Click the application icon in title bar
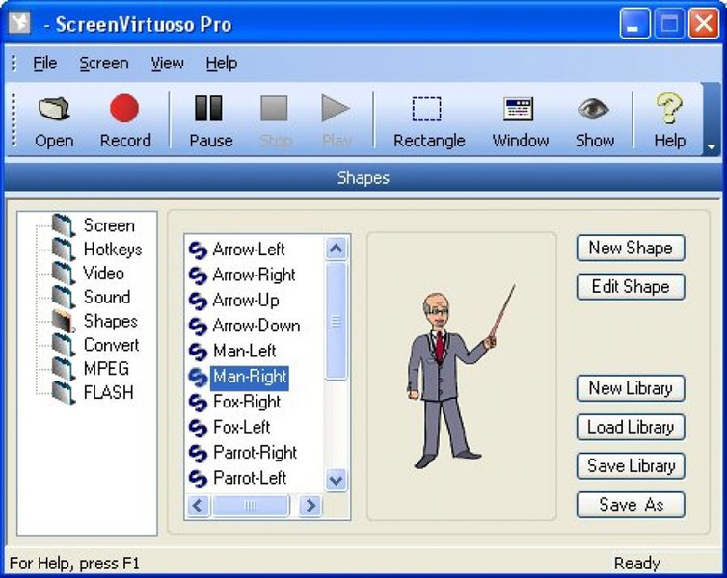This screenshot has width=727, height=578. (x=19, y=22)
